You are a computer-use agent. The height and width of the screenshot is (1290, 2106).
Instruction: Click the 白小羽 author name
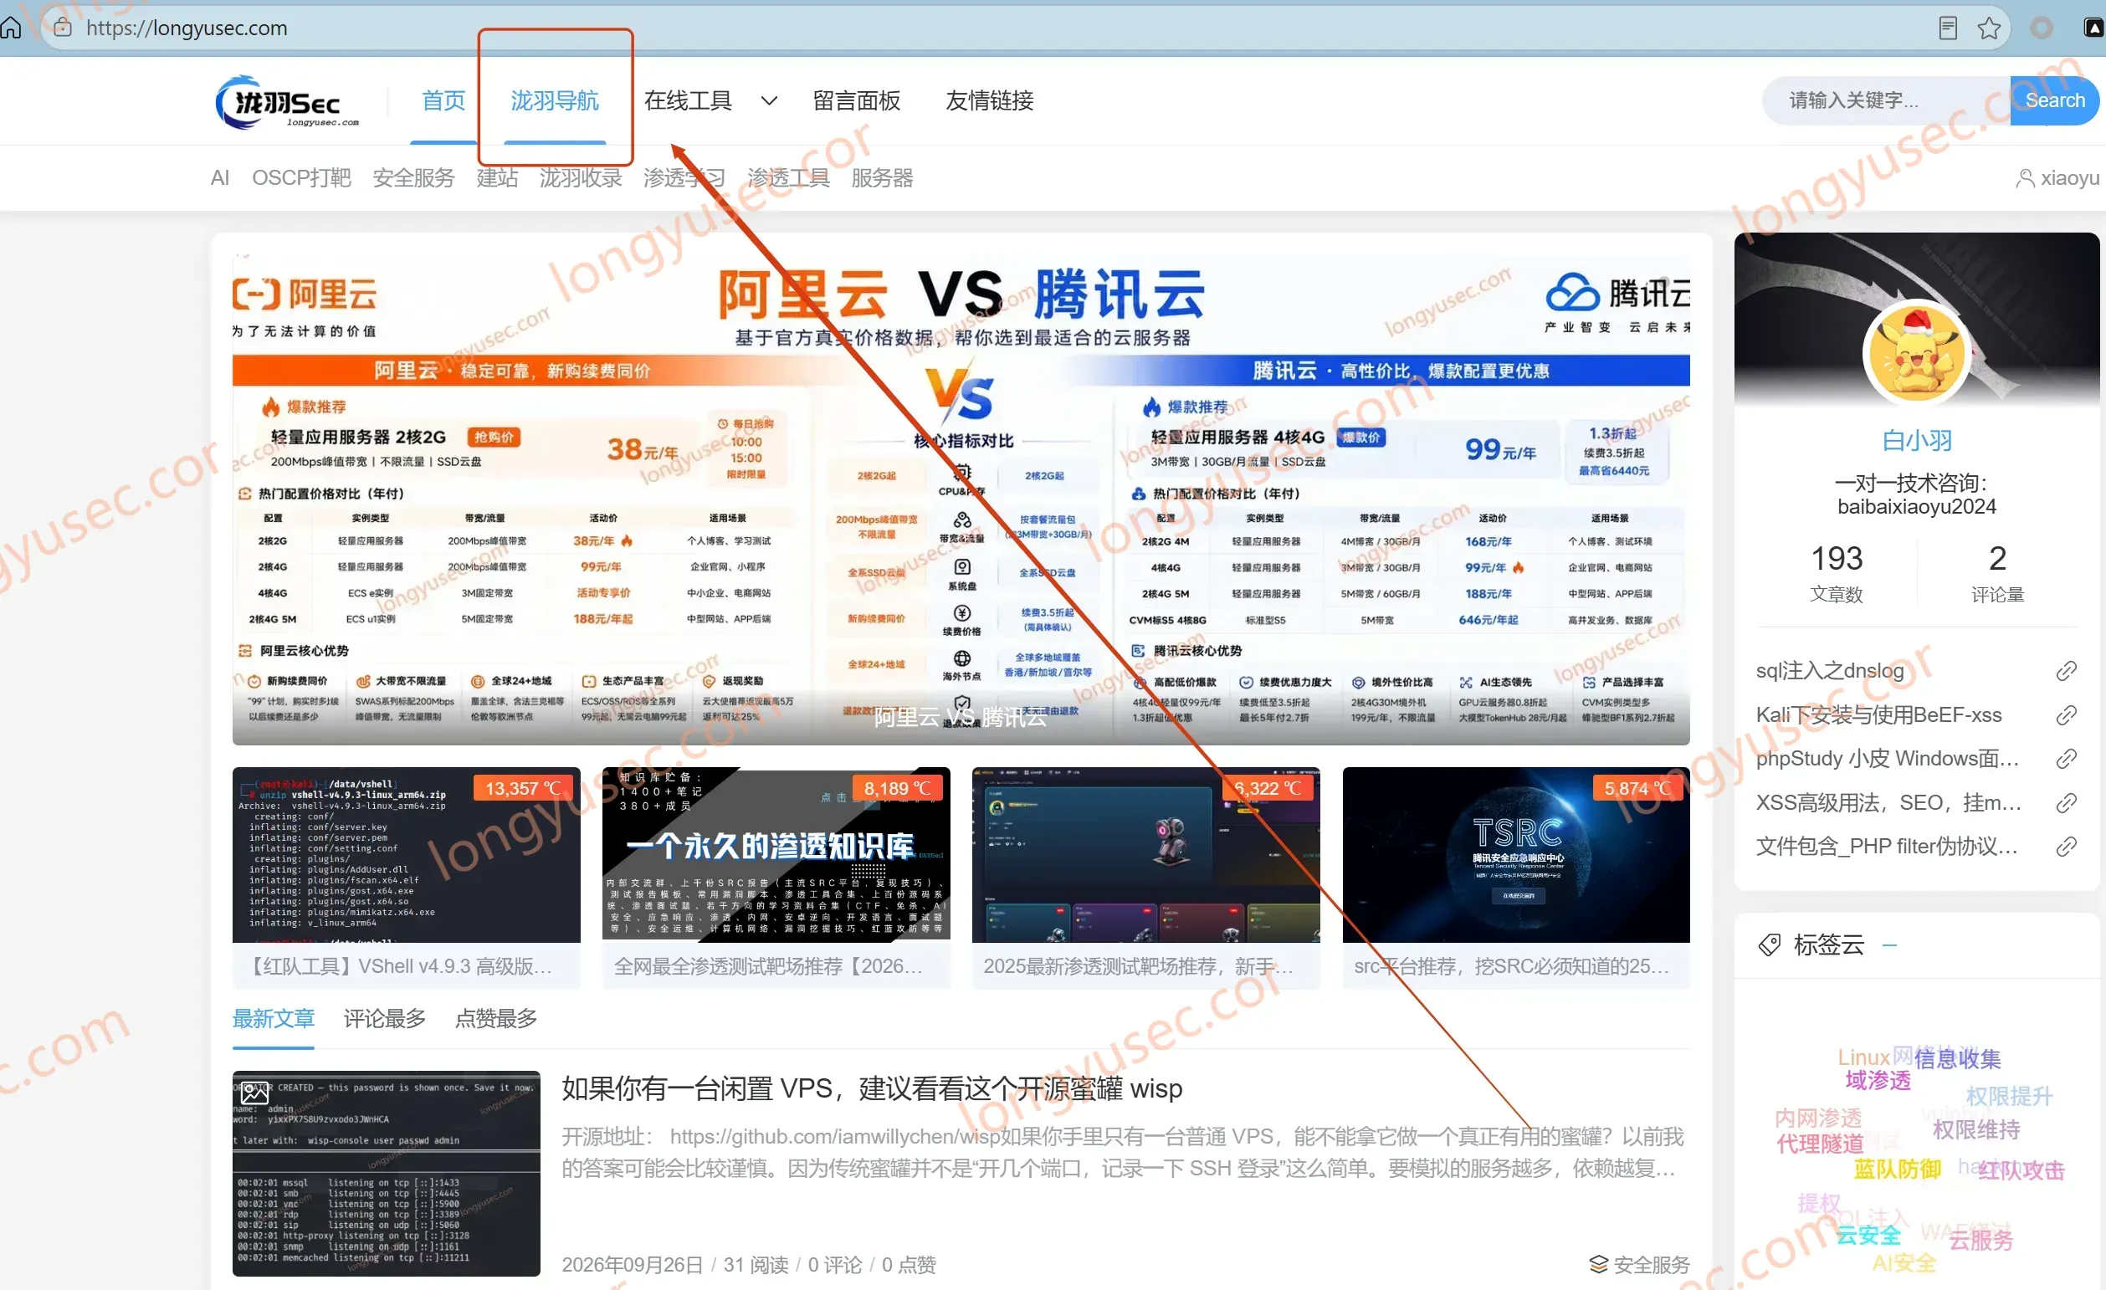(1917, 440)
